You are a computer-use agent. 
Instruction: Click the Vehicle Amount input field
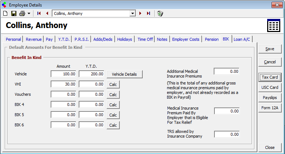coord(64,74)
